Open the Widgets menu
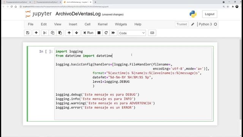Screen dimensions: 243x137 (121, 24)
